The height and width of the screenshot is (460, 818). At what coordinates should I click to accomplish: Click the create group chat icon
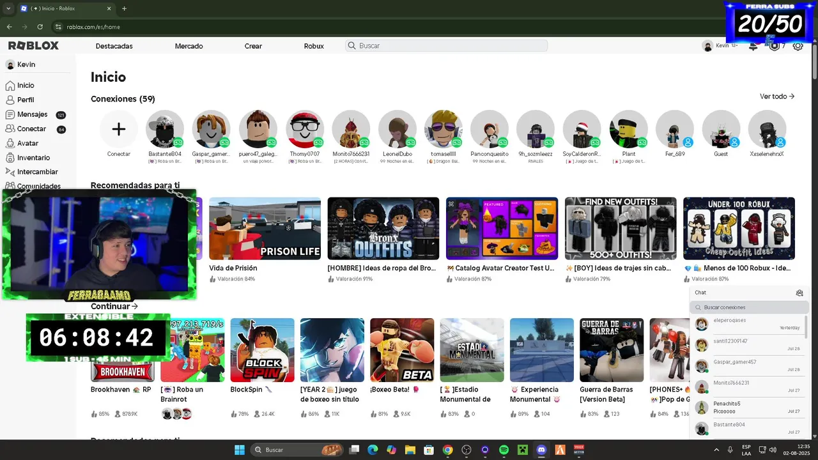click(799, 293)
